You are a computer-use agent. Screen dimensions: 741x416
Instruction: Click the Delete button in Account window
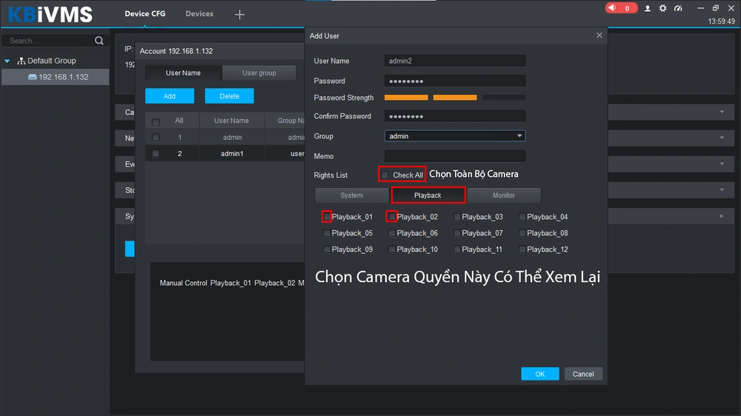[x=229, y=95]
